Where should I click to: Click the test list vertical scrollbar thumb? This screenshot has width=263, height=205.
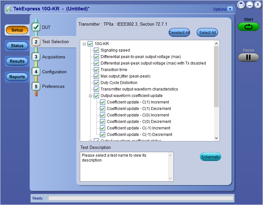(x=216, y=76)
